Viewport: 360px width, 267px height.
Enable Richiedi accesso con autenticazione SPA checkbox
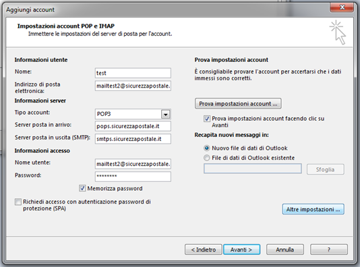pos(18,202)
